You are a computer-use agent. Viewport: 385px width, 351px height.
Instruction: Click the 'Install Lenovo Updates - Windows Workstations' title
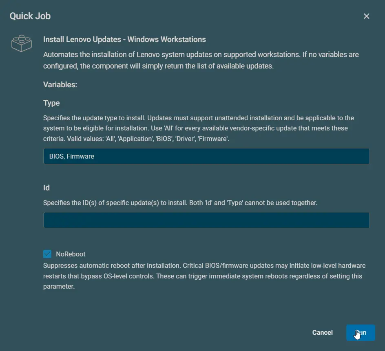124,40
